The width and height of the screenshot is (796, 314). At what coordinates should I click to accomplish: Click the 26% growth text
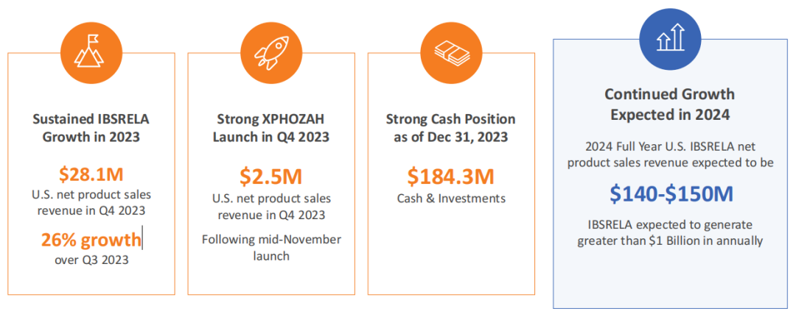(x=91, y=240)
